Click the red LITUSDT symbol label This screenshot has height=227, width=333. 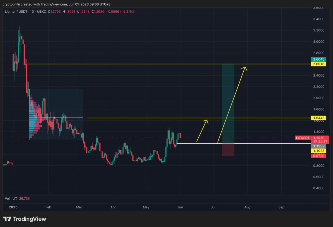302,138
